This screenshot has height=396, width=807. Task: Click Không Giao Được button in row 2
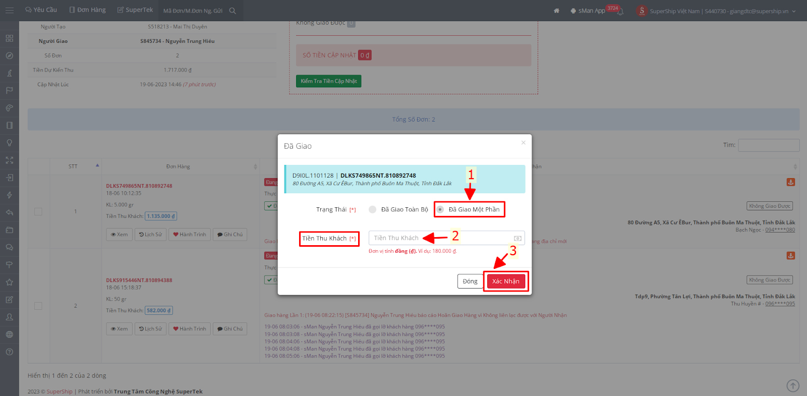(770, 280)
